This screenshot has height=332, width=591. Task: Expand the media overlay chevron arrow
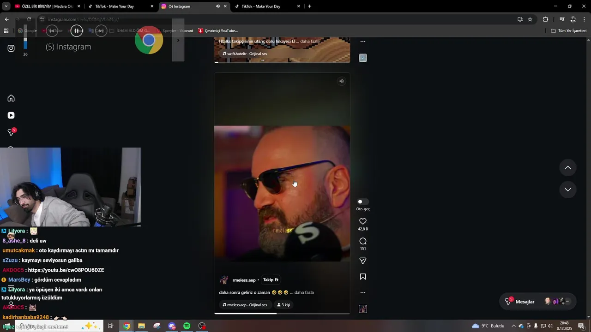pos(178,40)
